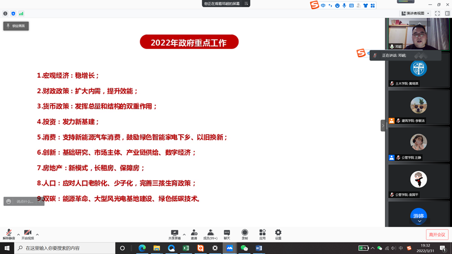Unmute the microphone (解除静音)

pyautogui.click(x=8, y=234)
